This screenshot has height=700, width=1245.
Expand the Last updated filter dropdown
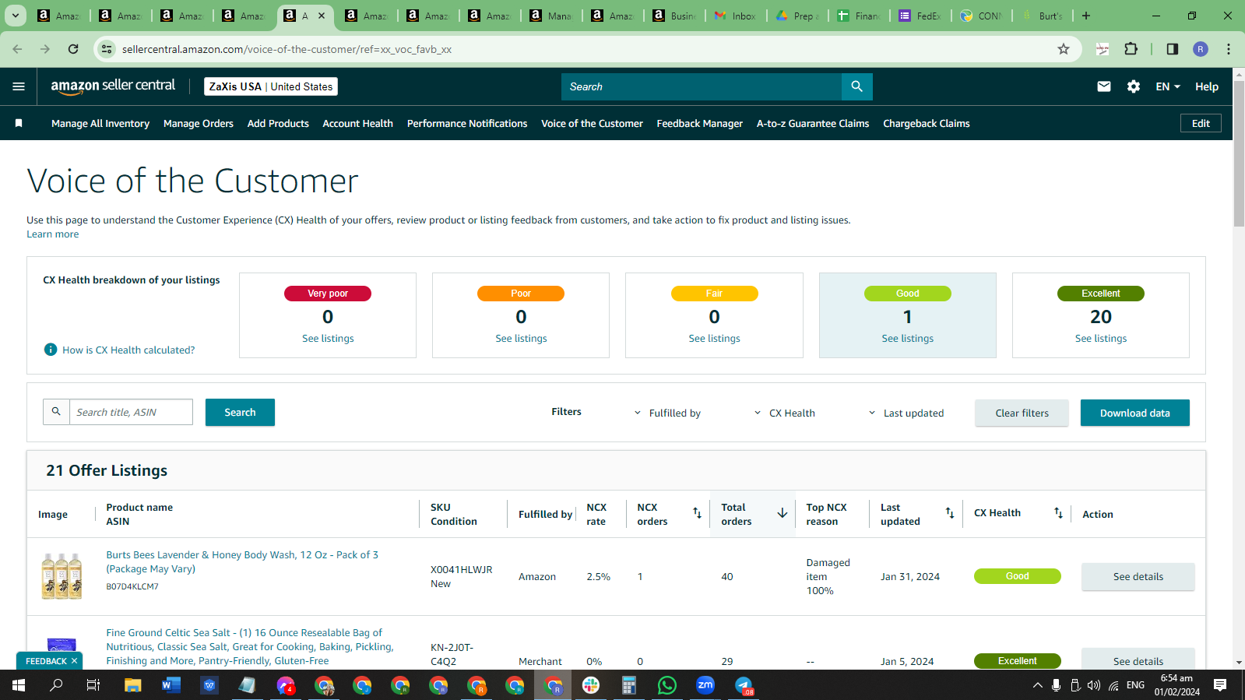(906, 413)
